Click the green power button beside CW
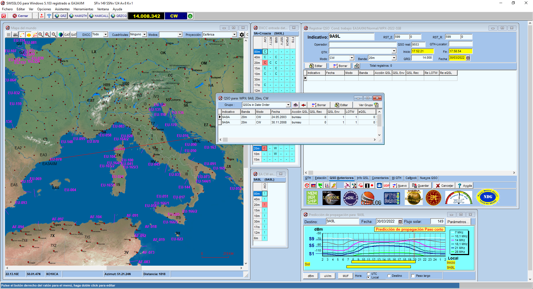Image resolution: width=533 pixels, height=289 pixels. click(190, 16)
